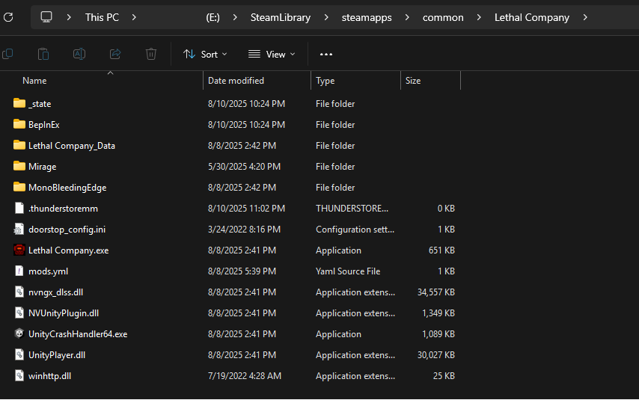Click the Refresh icon in the address bar
Viewport: 639px width, 400px height.
pyautogui.click(x=8, y=17)
